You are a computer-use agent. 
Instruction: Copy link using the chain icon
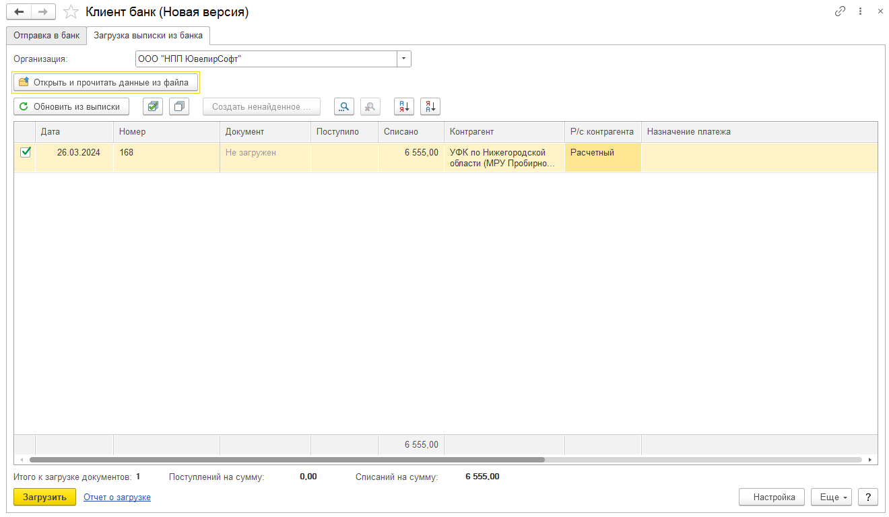point(840,11)
